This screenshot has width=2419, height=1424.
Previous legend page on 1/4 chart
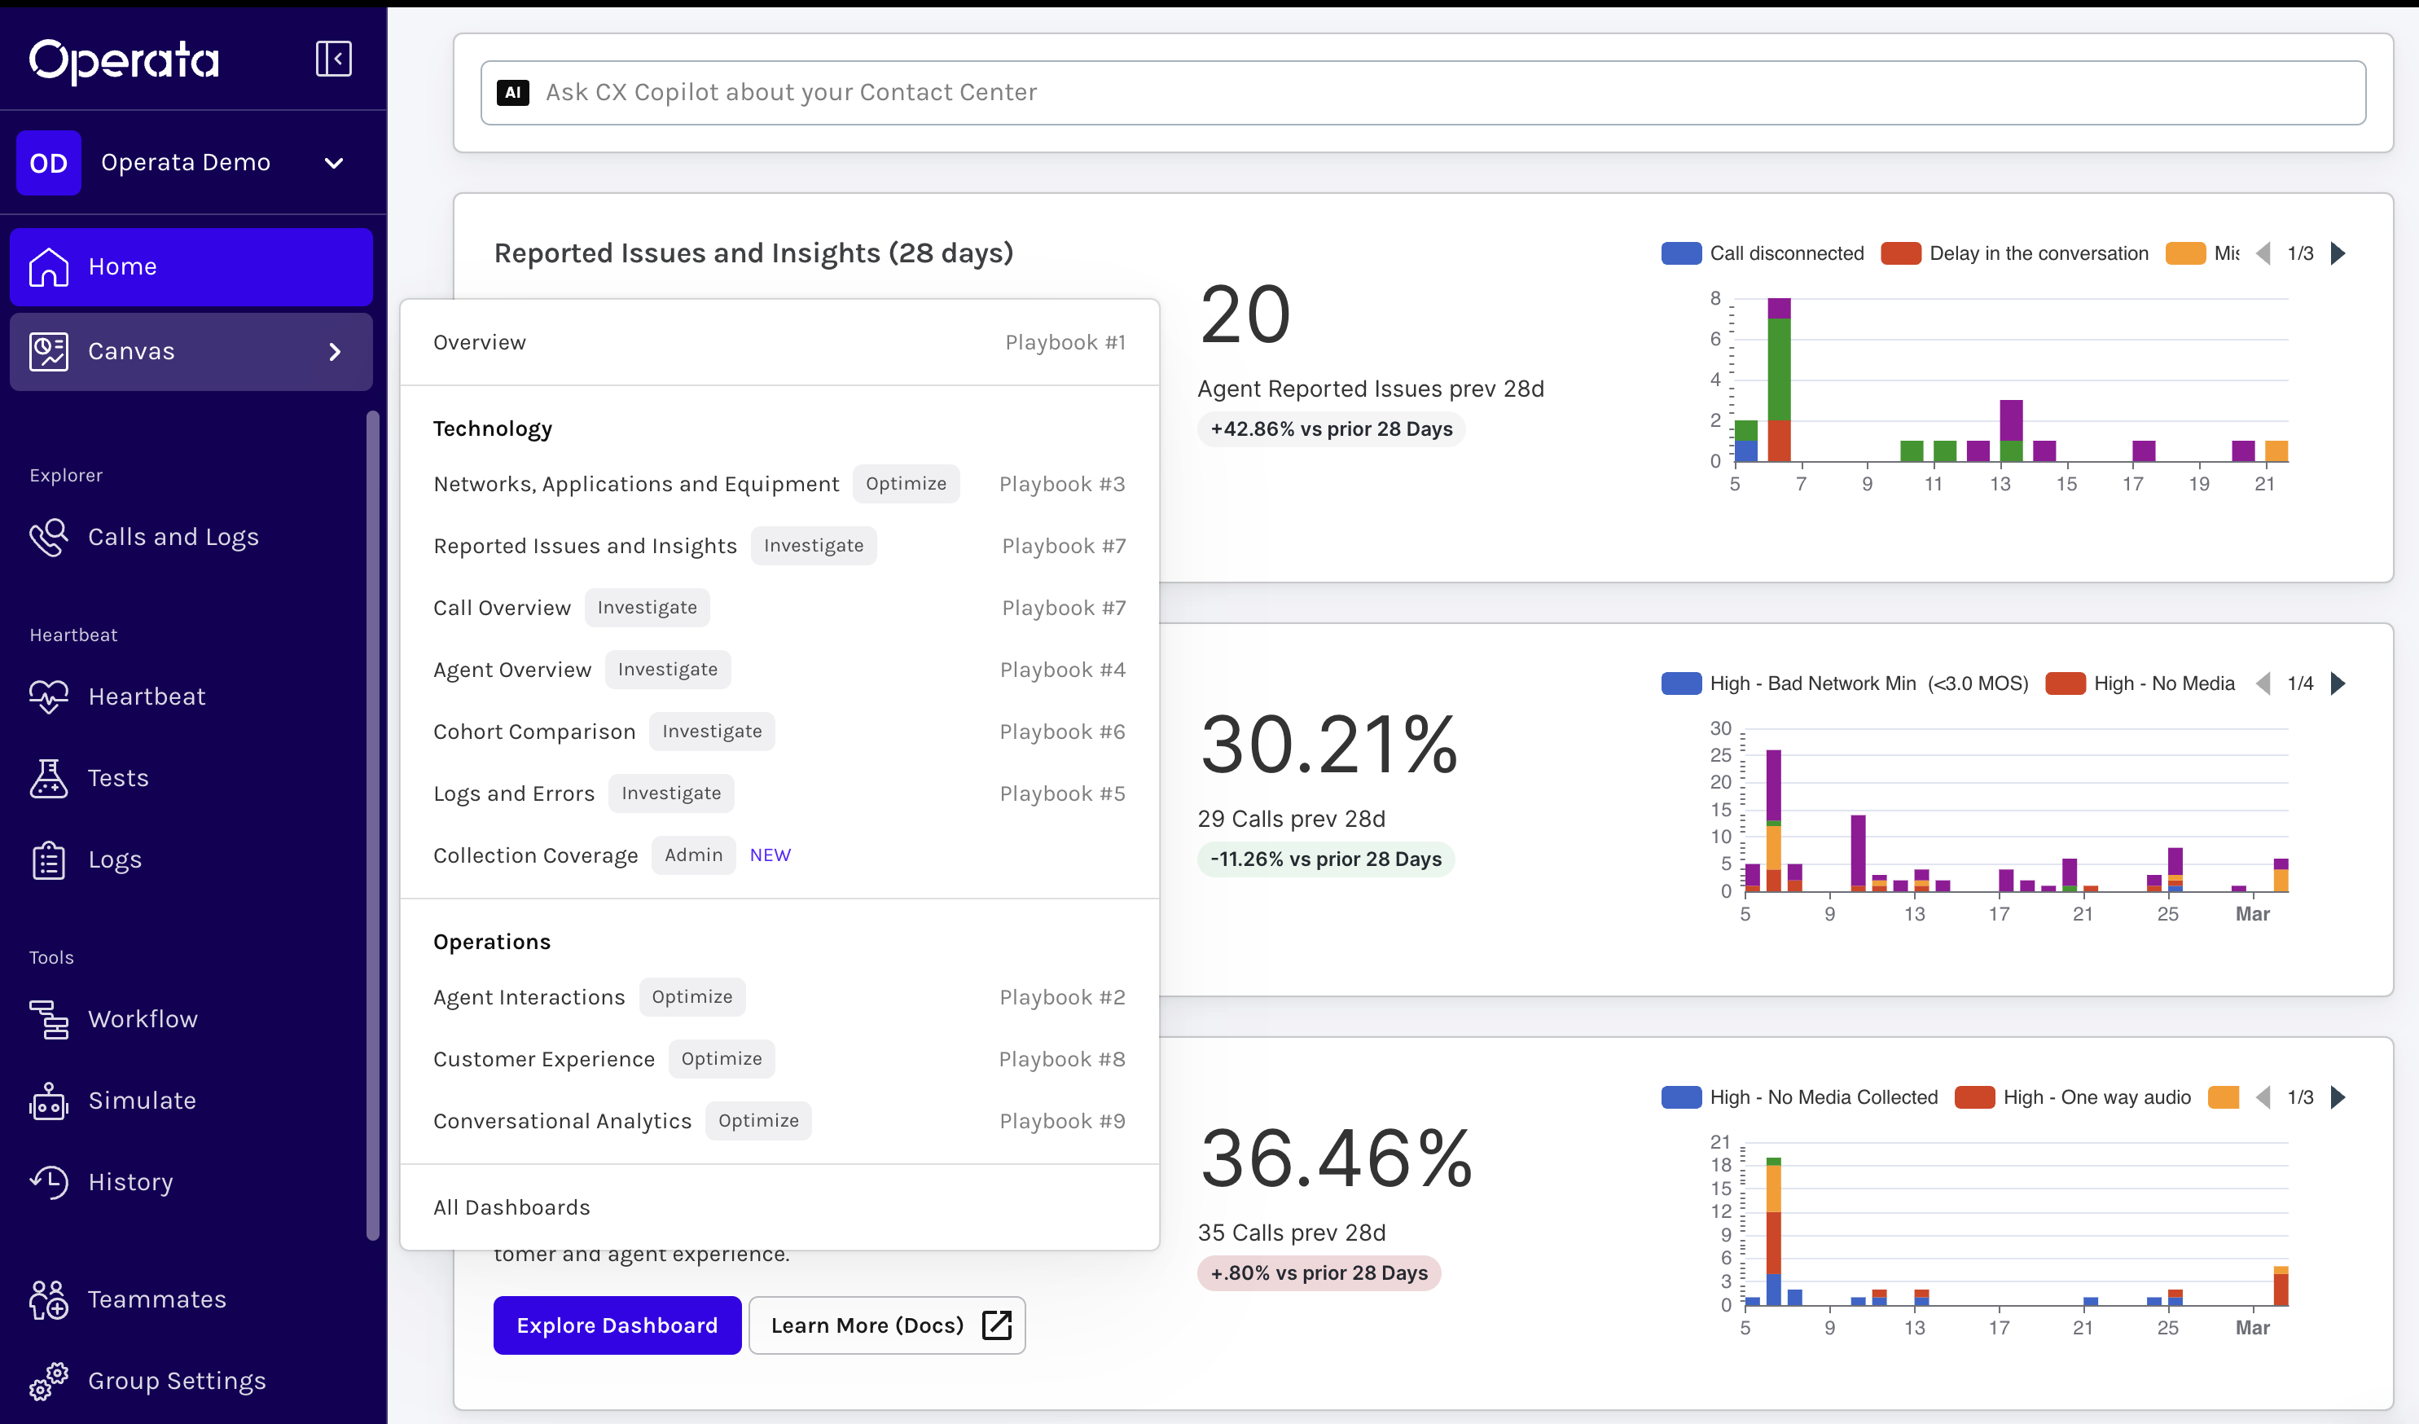pyautogui.click(x=2263, y=683)
